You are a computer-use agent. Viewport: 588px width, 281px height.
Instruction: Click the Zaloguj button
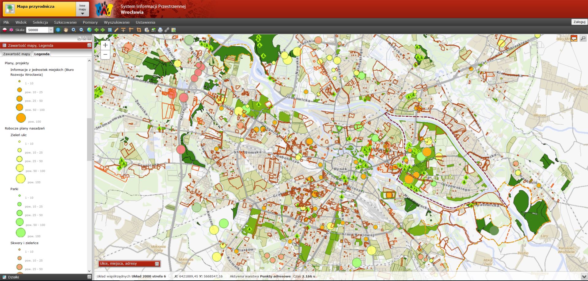579,22
